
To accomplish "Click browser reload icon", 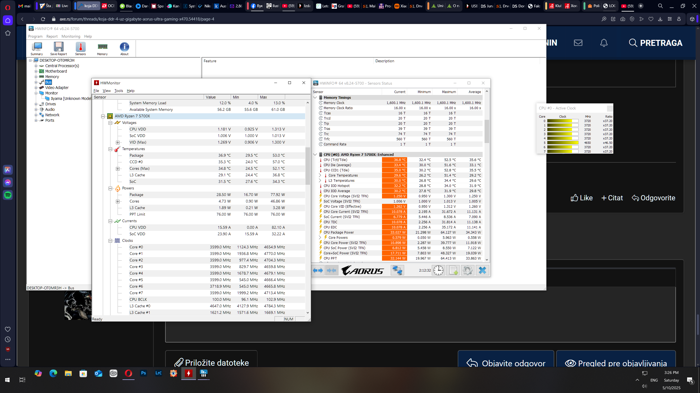I will [43, 19].
